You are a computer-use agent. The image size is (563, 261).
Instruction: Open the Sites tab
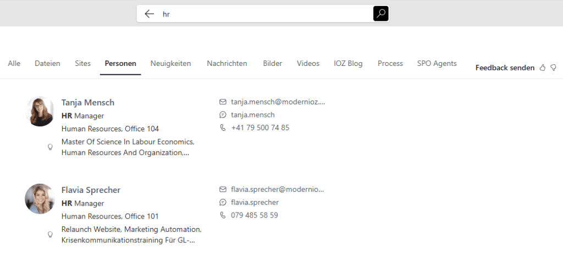coord(82,64)
